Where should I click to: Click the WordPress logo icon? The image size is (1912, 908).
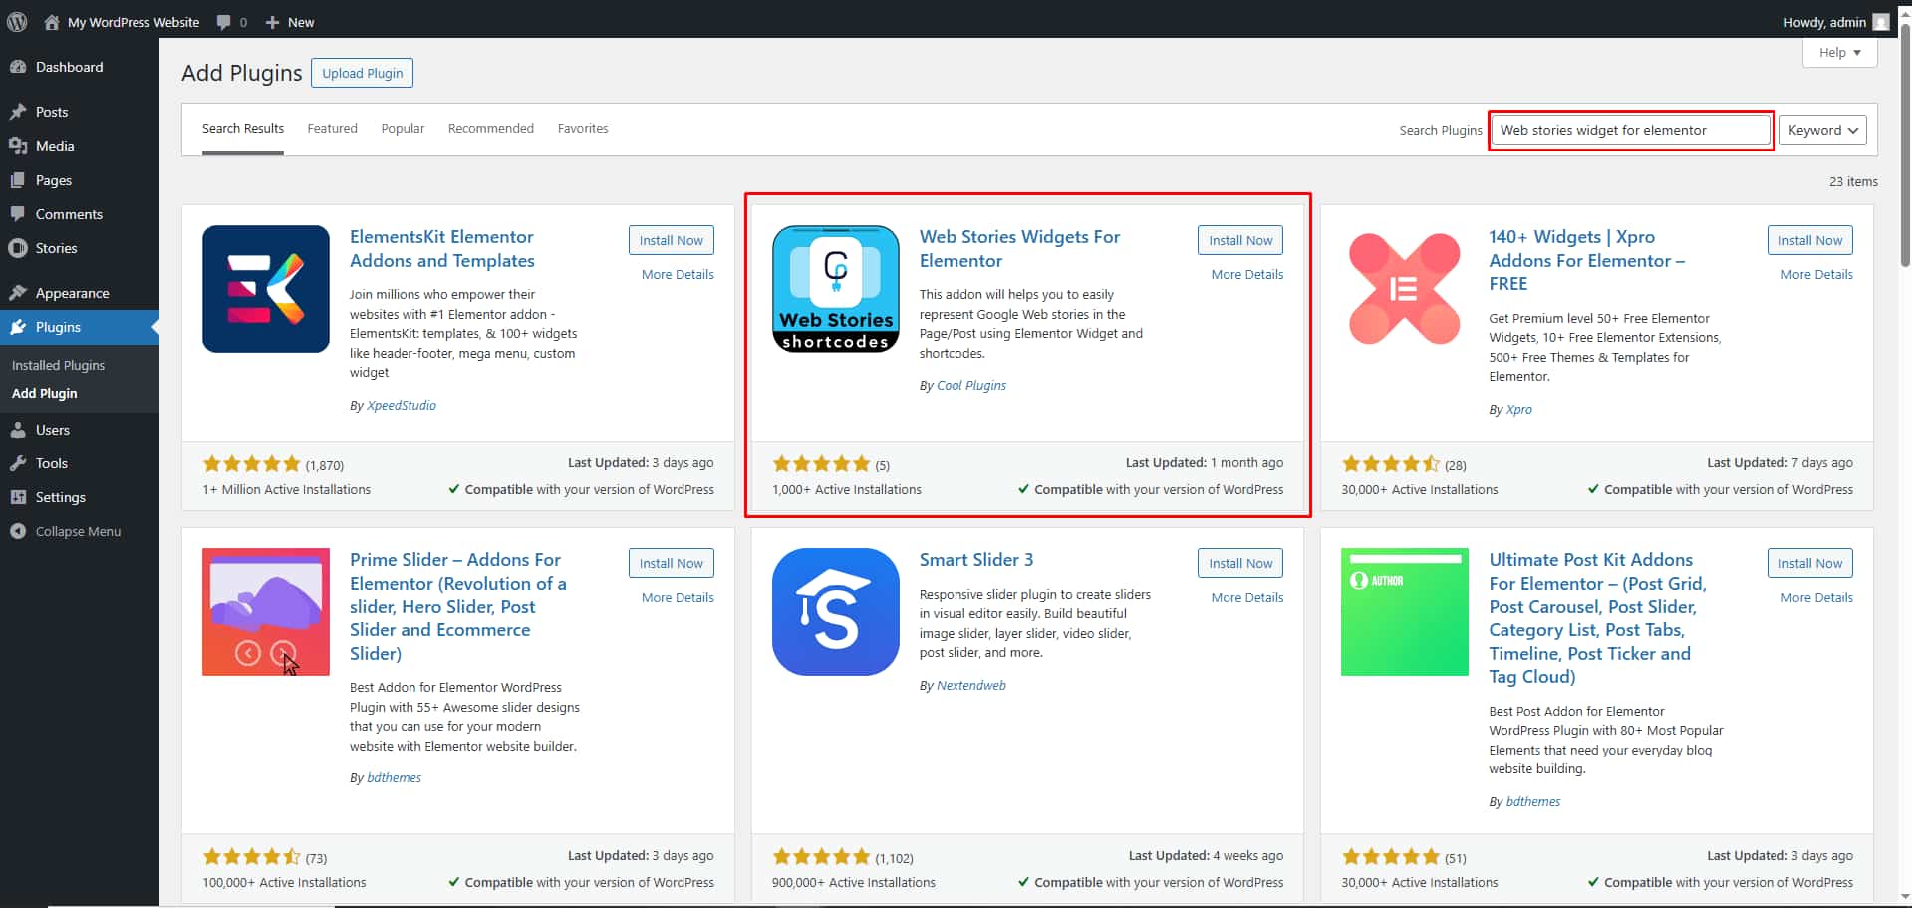pyautogui.click(x=17, y=21)
